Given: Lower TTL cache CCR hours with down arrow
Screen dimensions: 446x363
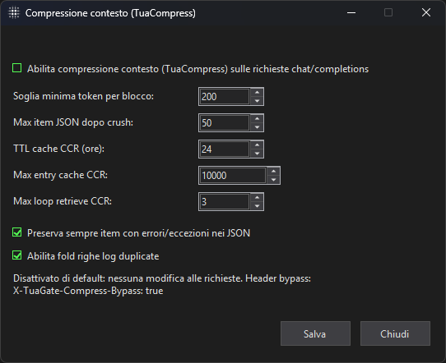Looking at the screenshot, I should pyautogui.click(x=257, y=154).
